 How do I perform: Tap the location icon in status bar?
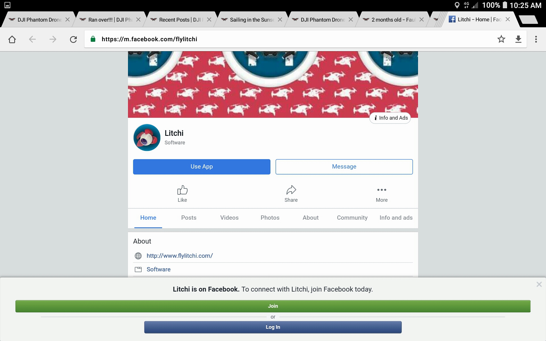[457, 5]
